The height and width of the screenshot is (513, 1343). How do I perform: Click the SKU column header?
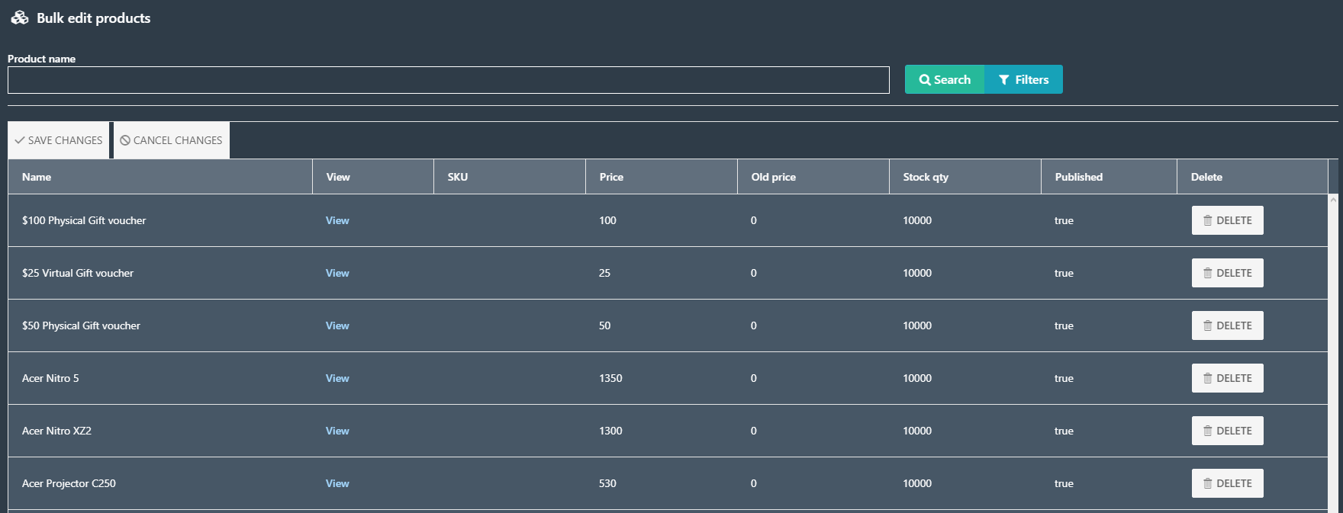pos(510,177)
